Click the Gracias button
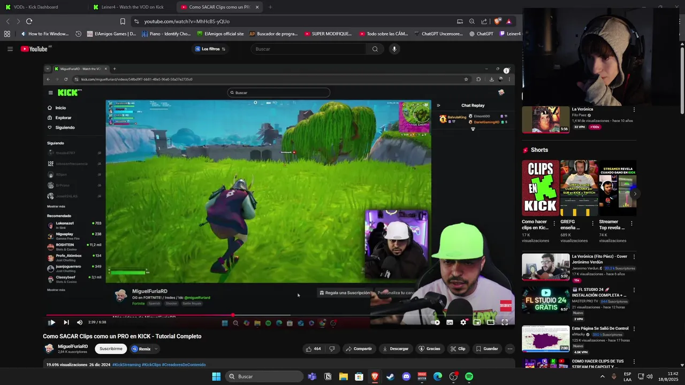The image size is (685, 385). 429,349
